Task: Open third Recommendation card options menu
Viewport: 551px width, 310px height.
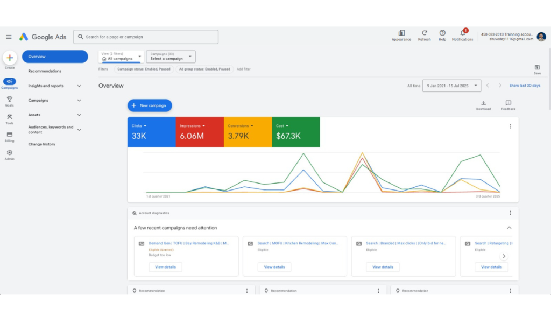Action: (510, 291)
